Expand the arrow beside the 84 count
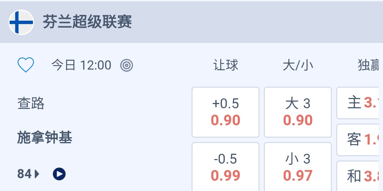Viewport: 383px width, 191px height. click(37, 174)
